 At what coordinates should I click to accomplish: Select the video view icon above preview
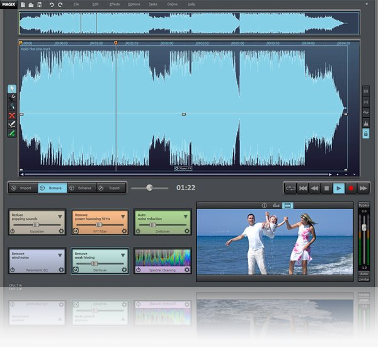tap(288, 205)
